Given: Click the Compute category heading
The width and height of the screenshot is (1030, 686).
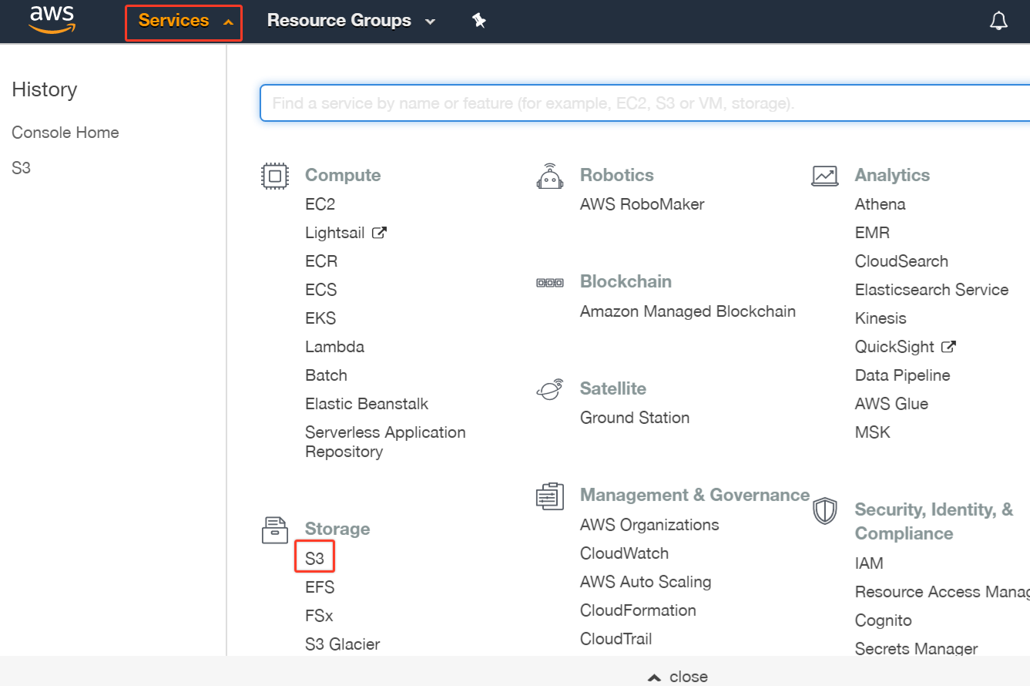Looking at the screenshot, I should pyautogui.click(x=343, y=175).
